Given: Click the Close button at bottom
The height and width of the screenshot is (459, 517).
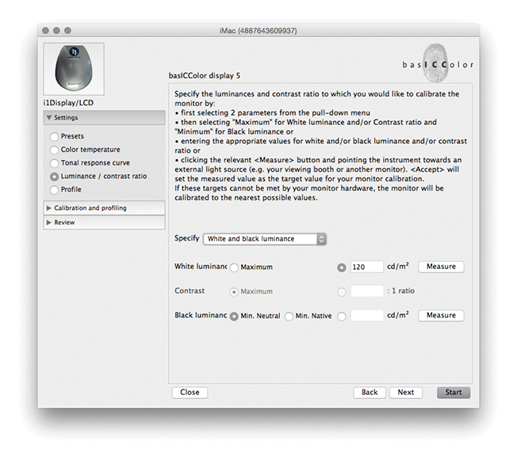Looking at the screenshot, I should pos(190,393).
